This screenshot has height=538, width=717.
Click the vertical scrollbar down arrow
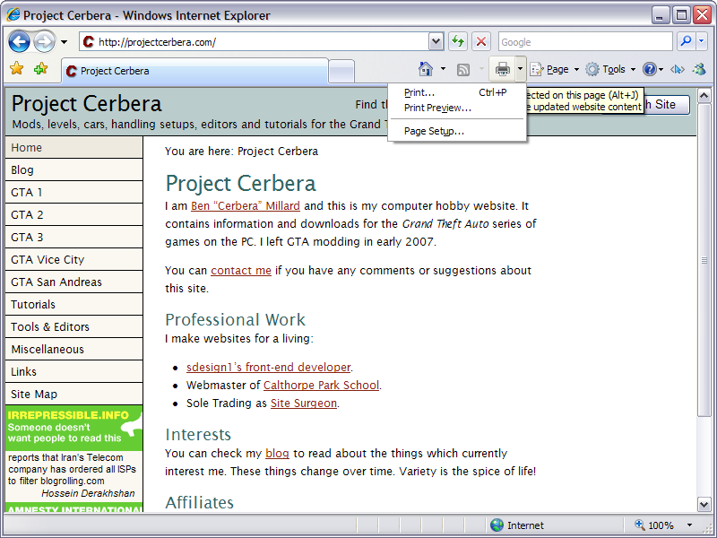704,504
